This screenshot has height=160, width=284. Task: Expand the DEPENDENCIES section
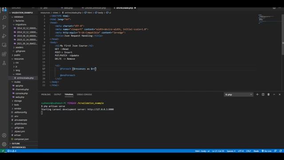point(19,147)
